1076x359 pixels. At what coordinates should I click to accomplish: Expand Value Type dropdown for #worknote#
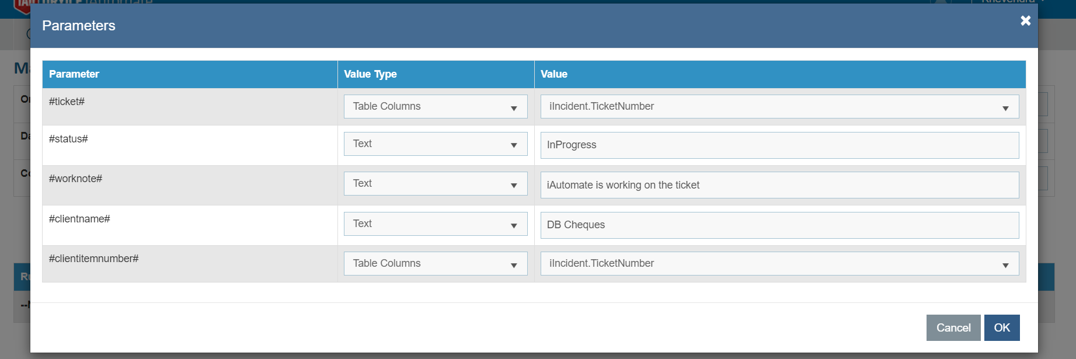(x=435, y=184)
